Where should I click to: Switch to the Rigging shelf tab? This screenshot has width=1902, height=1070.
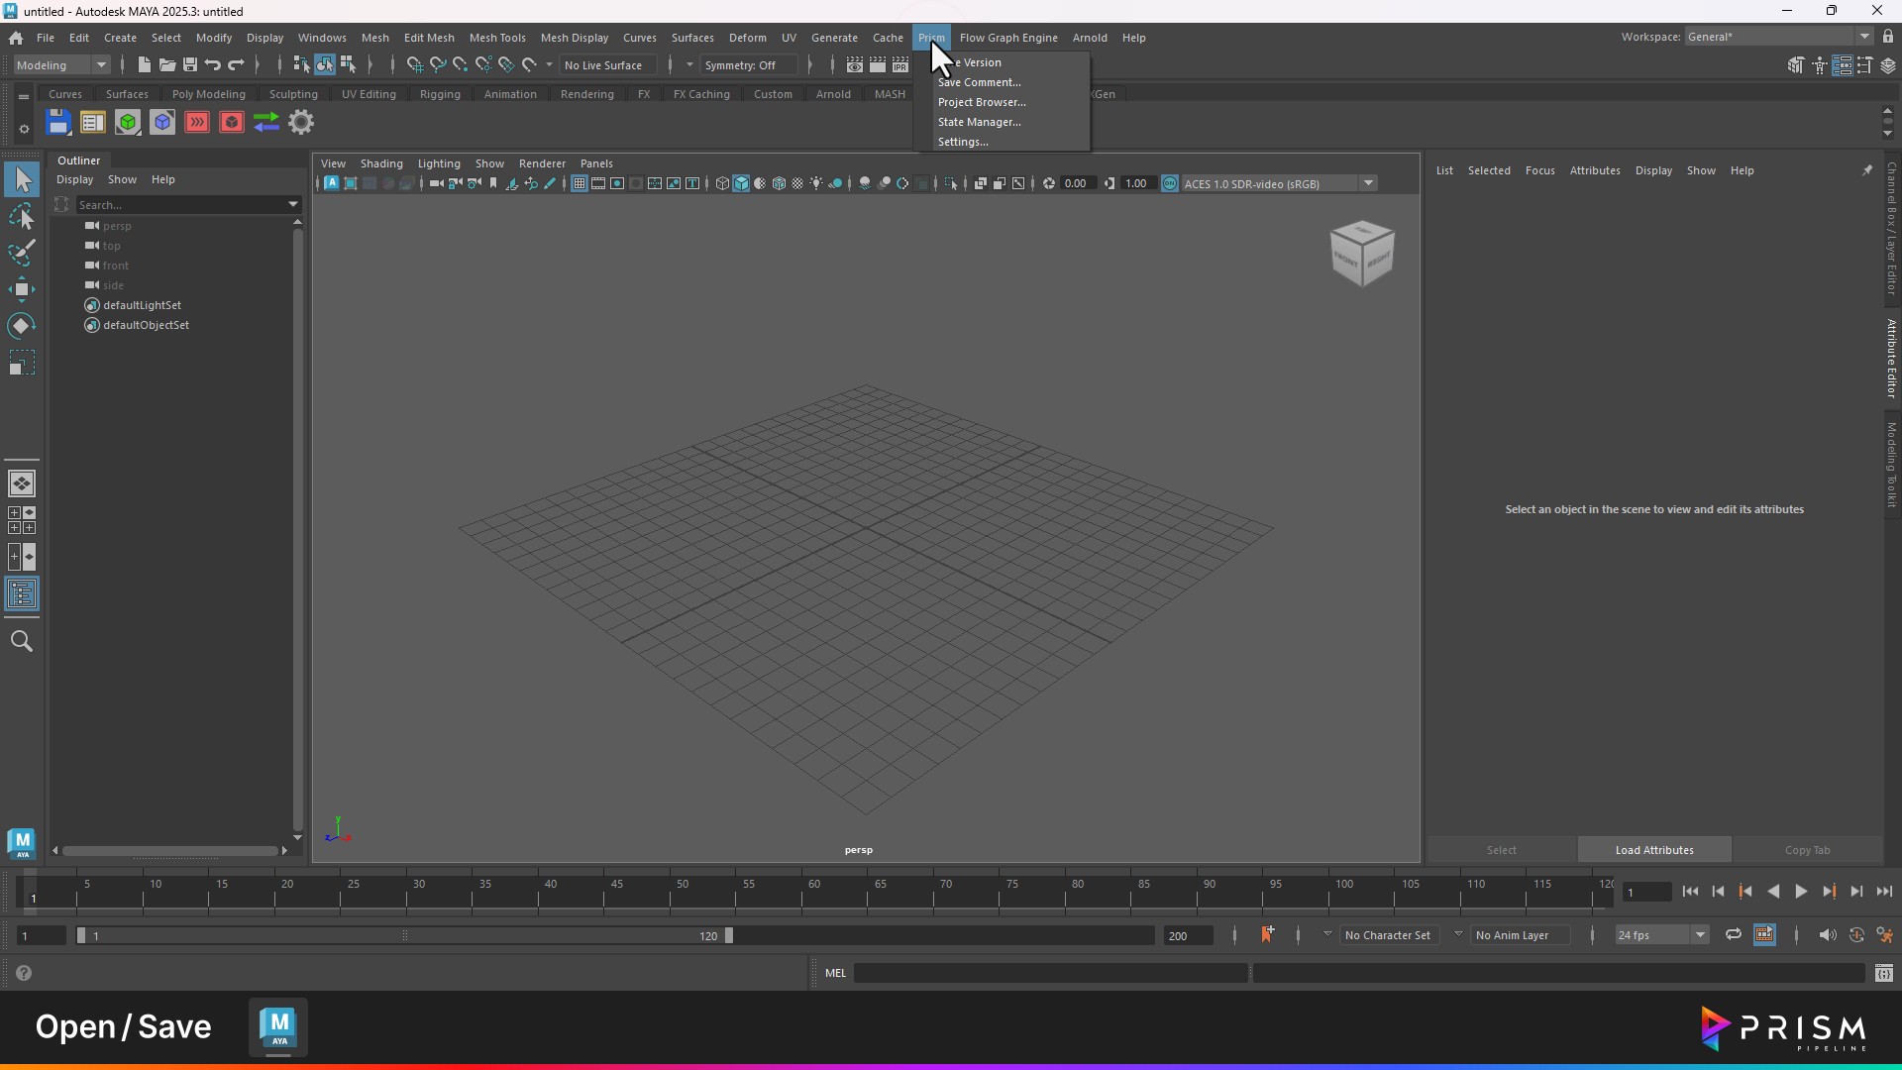click(440, 94)
